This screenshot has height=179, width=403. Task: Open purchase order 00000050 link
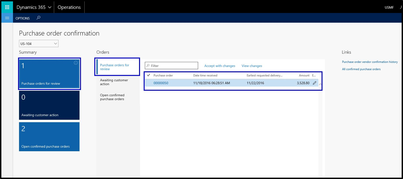pyautogui.click(x=161, y=83)
